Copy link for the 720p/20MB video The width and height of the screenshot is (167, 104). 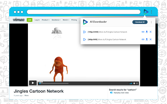pyautogui.click(x=143, y=32)
